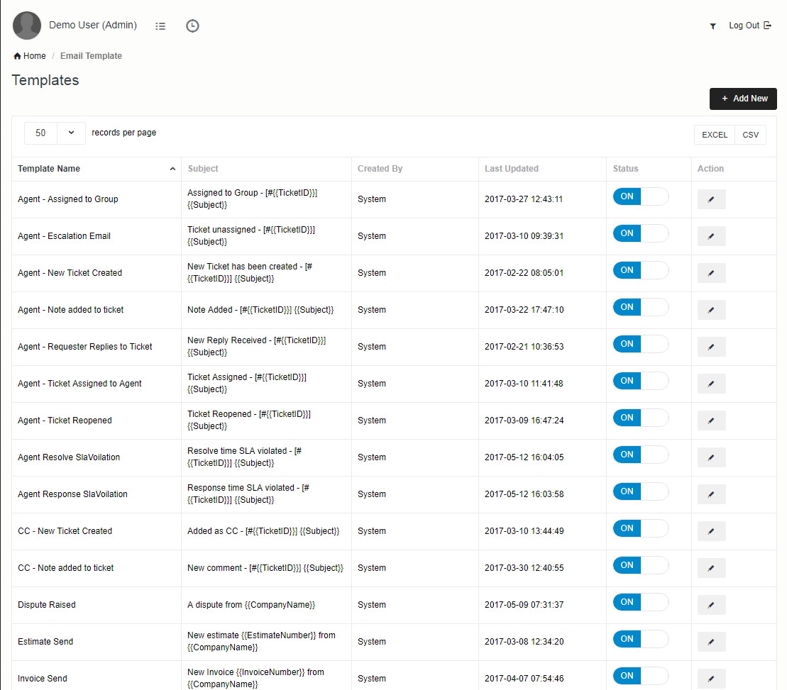Screen dimensions: 787x690
Task: Disable the Agent - Note added to ticket template
Action: (640, 307)
